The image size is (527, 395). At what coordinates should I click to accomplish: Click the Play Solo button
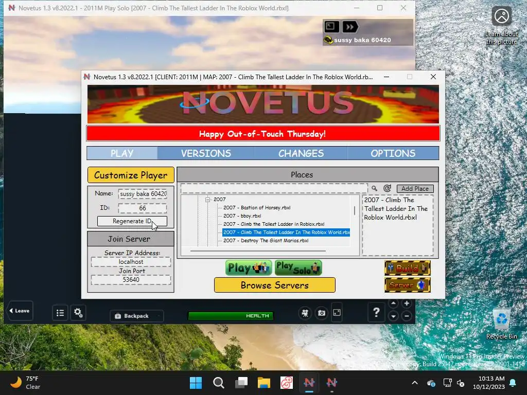point(298,267)
